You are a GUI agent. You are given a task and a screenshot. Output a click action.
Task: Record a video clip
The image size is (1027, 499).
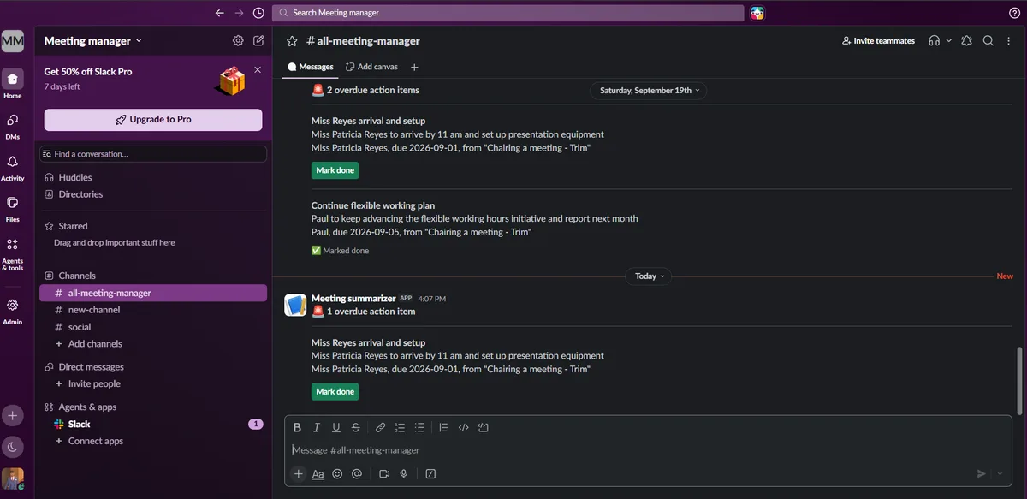click(384, 473)
